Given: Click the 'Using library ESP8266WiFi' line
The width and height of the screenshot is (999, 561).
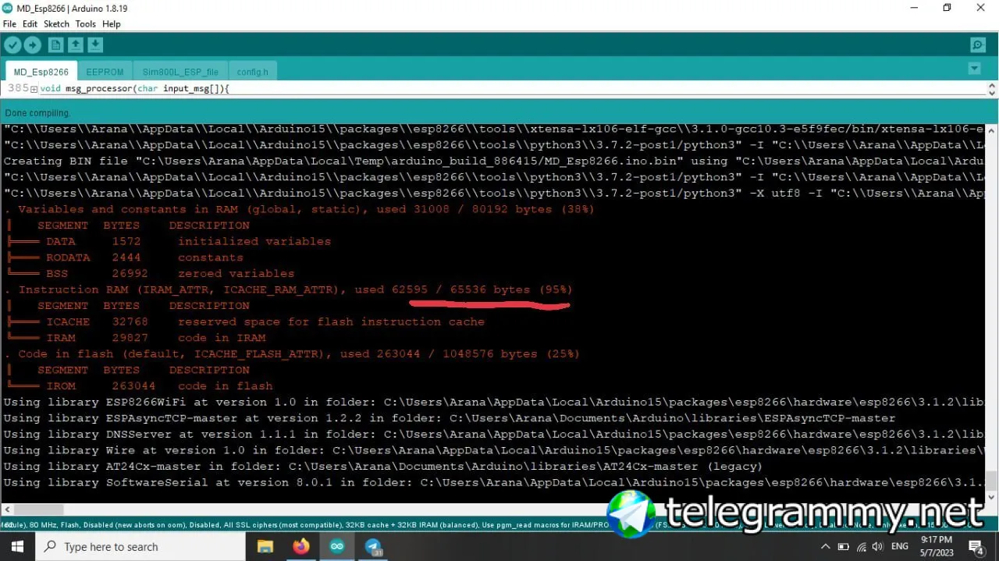Looking at the screenshot, I should [x=493, y=402].
